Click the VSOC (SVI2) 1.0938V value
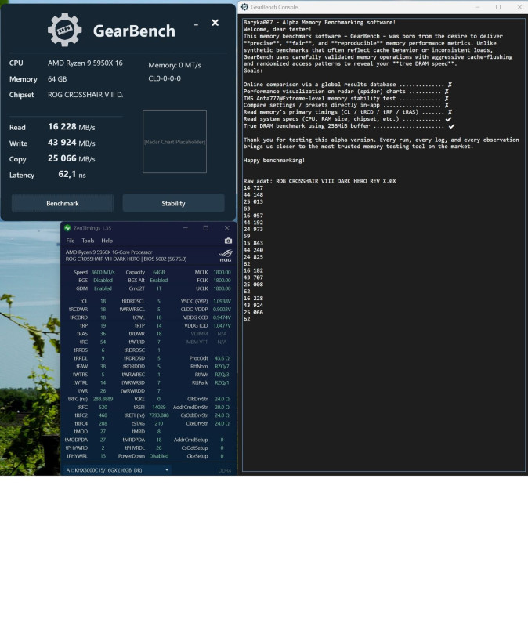 [222, 301]
